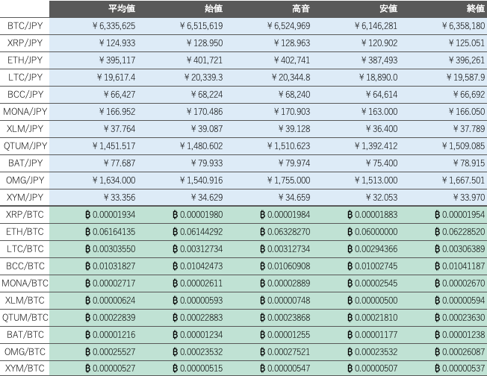Select the ETH/BTC row label
Screen dimensions: 487x376
click(25, 231)
